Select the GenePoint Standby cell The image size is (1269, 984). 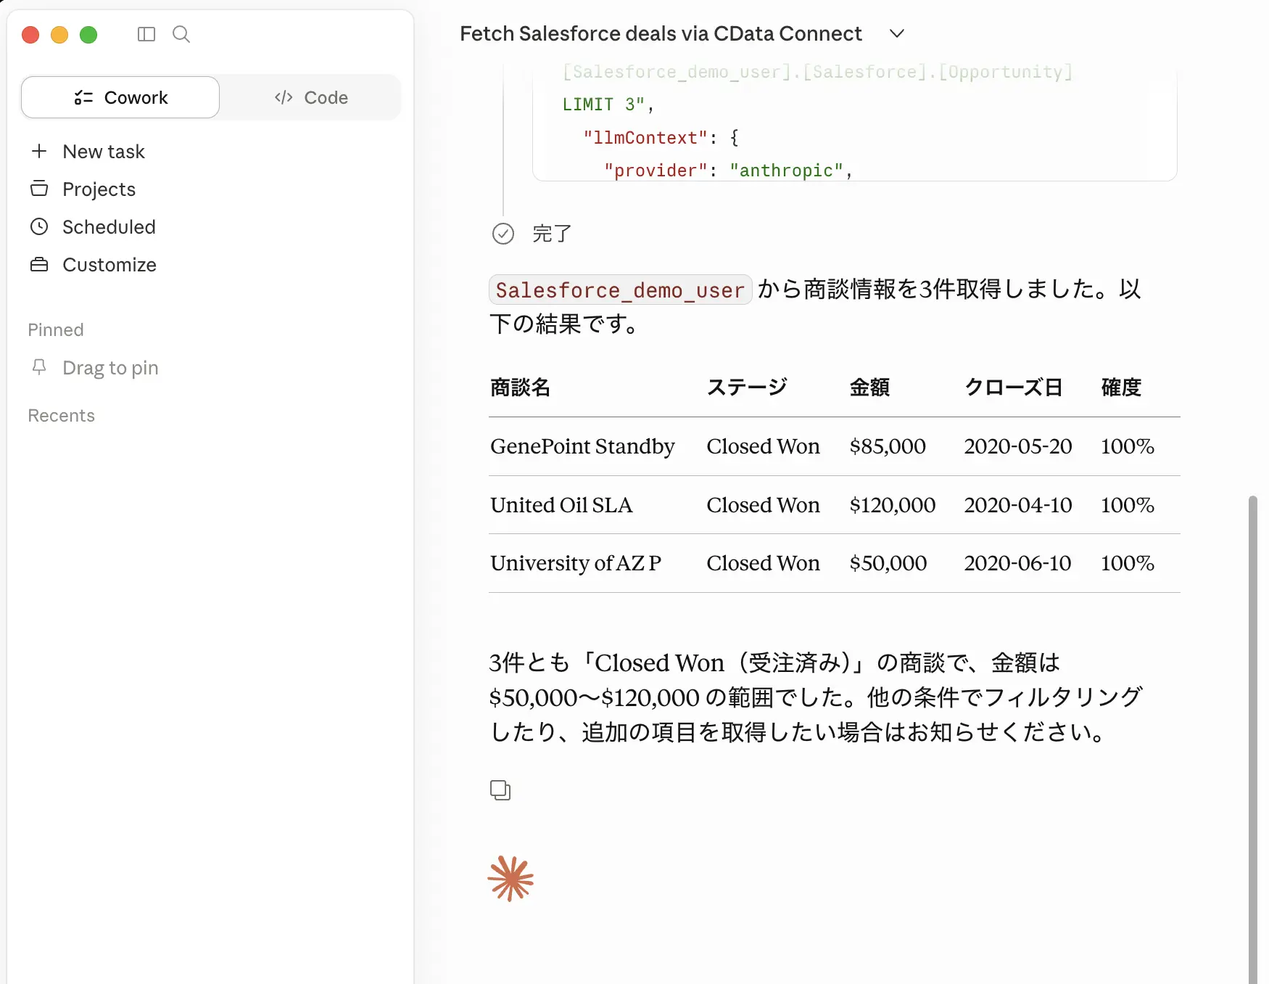pos(582,446)
